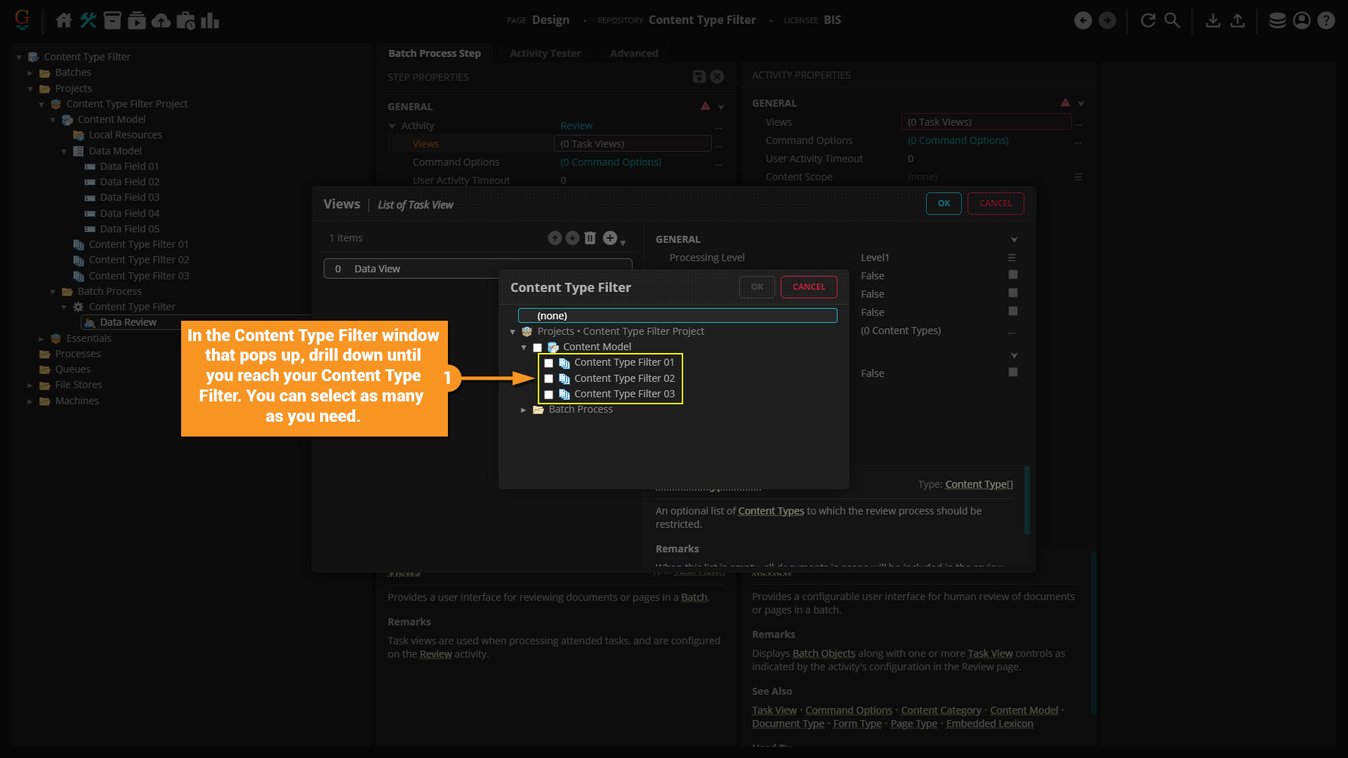Open the Design tools icon

pyautogui.click(x=88, y=20)
